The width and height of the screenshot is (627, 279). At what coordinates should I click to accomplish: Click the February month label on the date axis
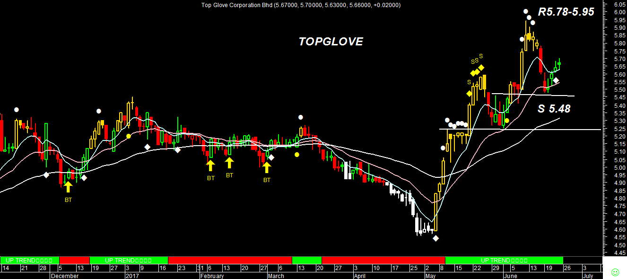pyautogui.click(x=212, y=276)
